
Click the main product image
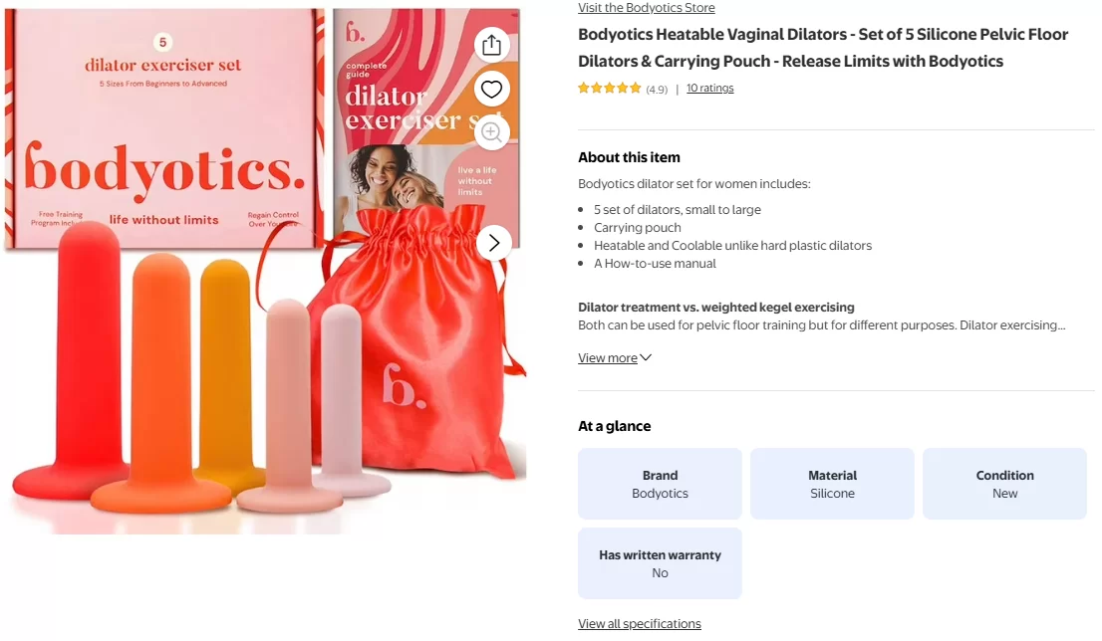pyautogui.click(x=265, y=271)
